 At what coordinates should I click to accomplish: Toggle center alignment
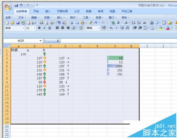(x=63, y=28)
